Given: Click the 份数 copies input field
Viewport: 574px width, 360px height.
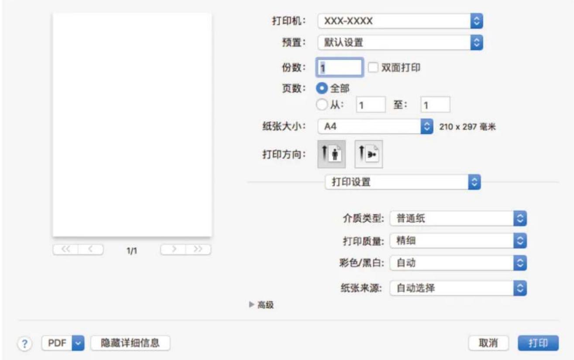Looking at the screenshot, I should click(340, 68).
